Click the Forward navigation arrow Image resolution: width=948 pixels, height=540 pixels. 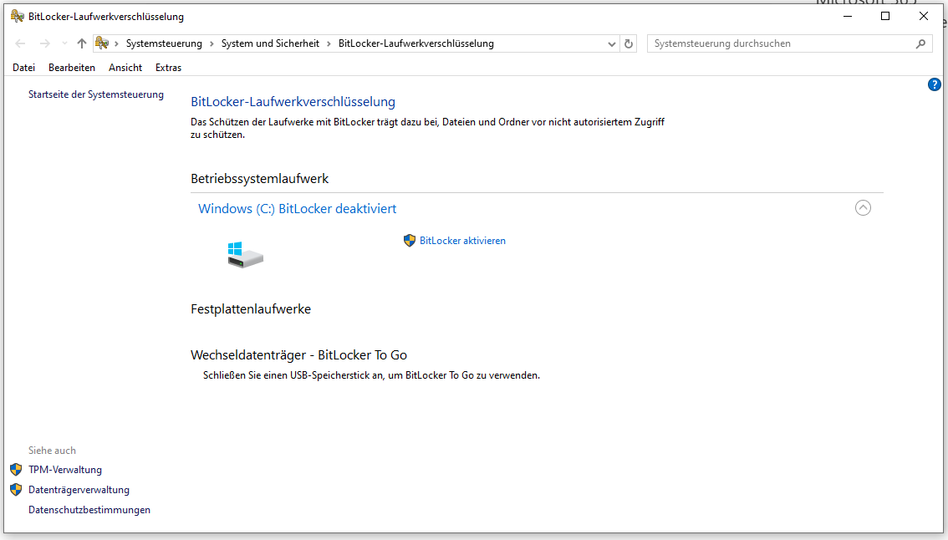click(45, 43)
